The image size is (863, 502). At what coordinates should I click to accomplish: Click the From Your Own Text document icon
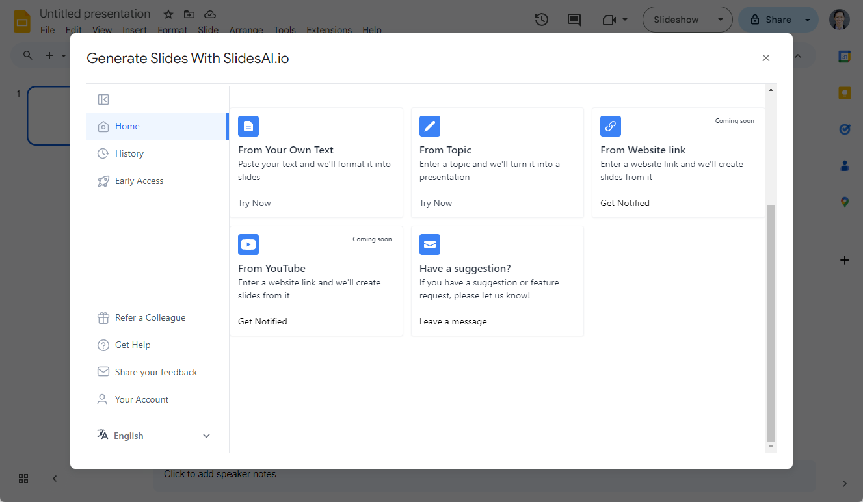coord(248,126)
